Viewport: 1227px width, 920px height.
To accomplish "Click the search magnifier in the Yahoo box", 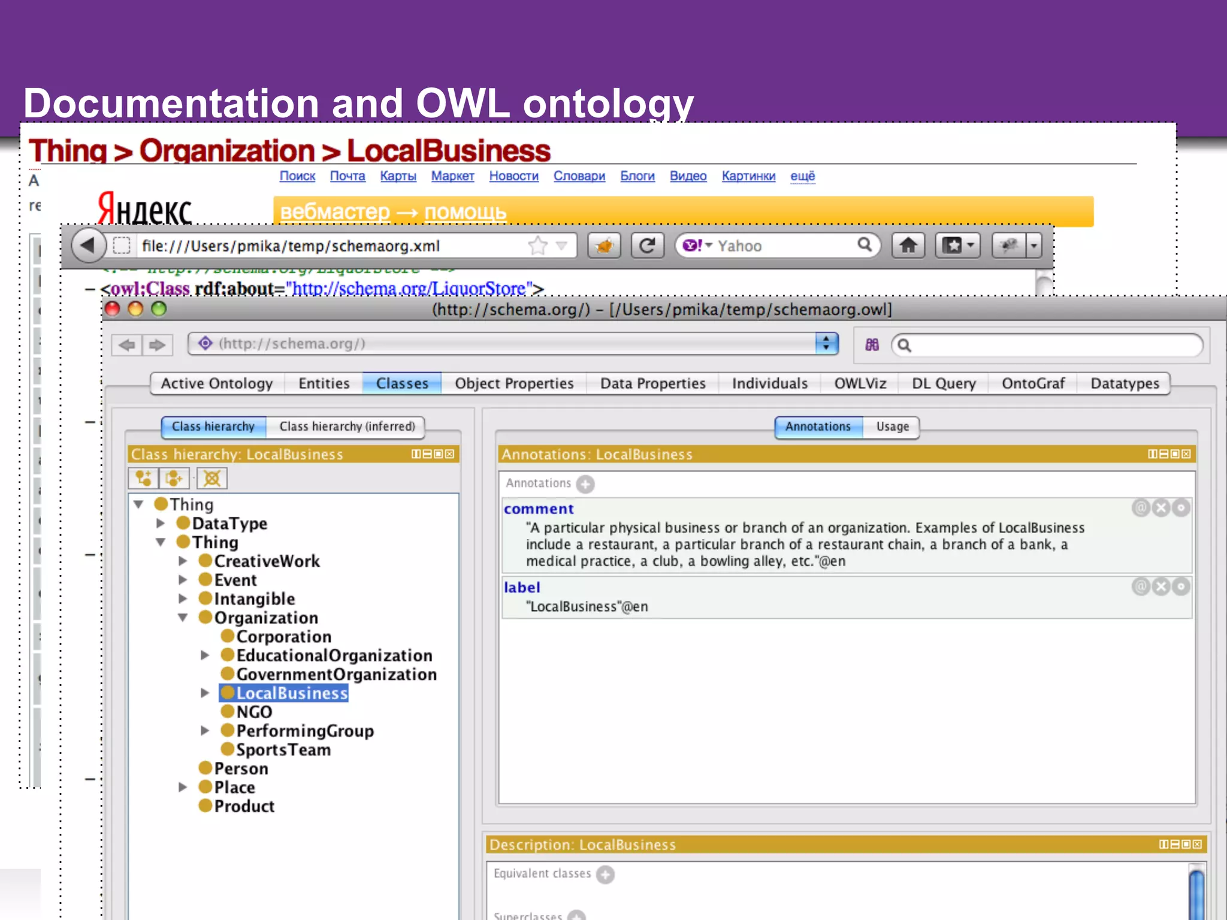I will point(865,244).
